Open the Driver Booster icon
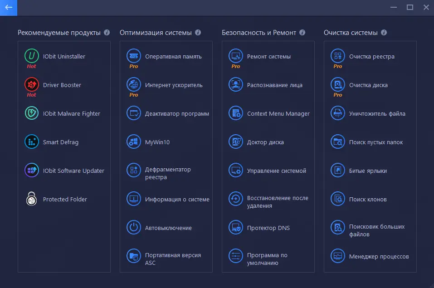This screenshot has height=288, width=434. pos(32,84)
